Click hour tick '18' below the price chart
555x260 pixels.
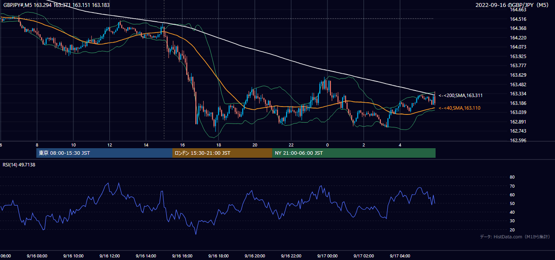[218, 145]
